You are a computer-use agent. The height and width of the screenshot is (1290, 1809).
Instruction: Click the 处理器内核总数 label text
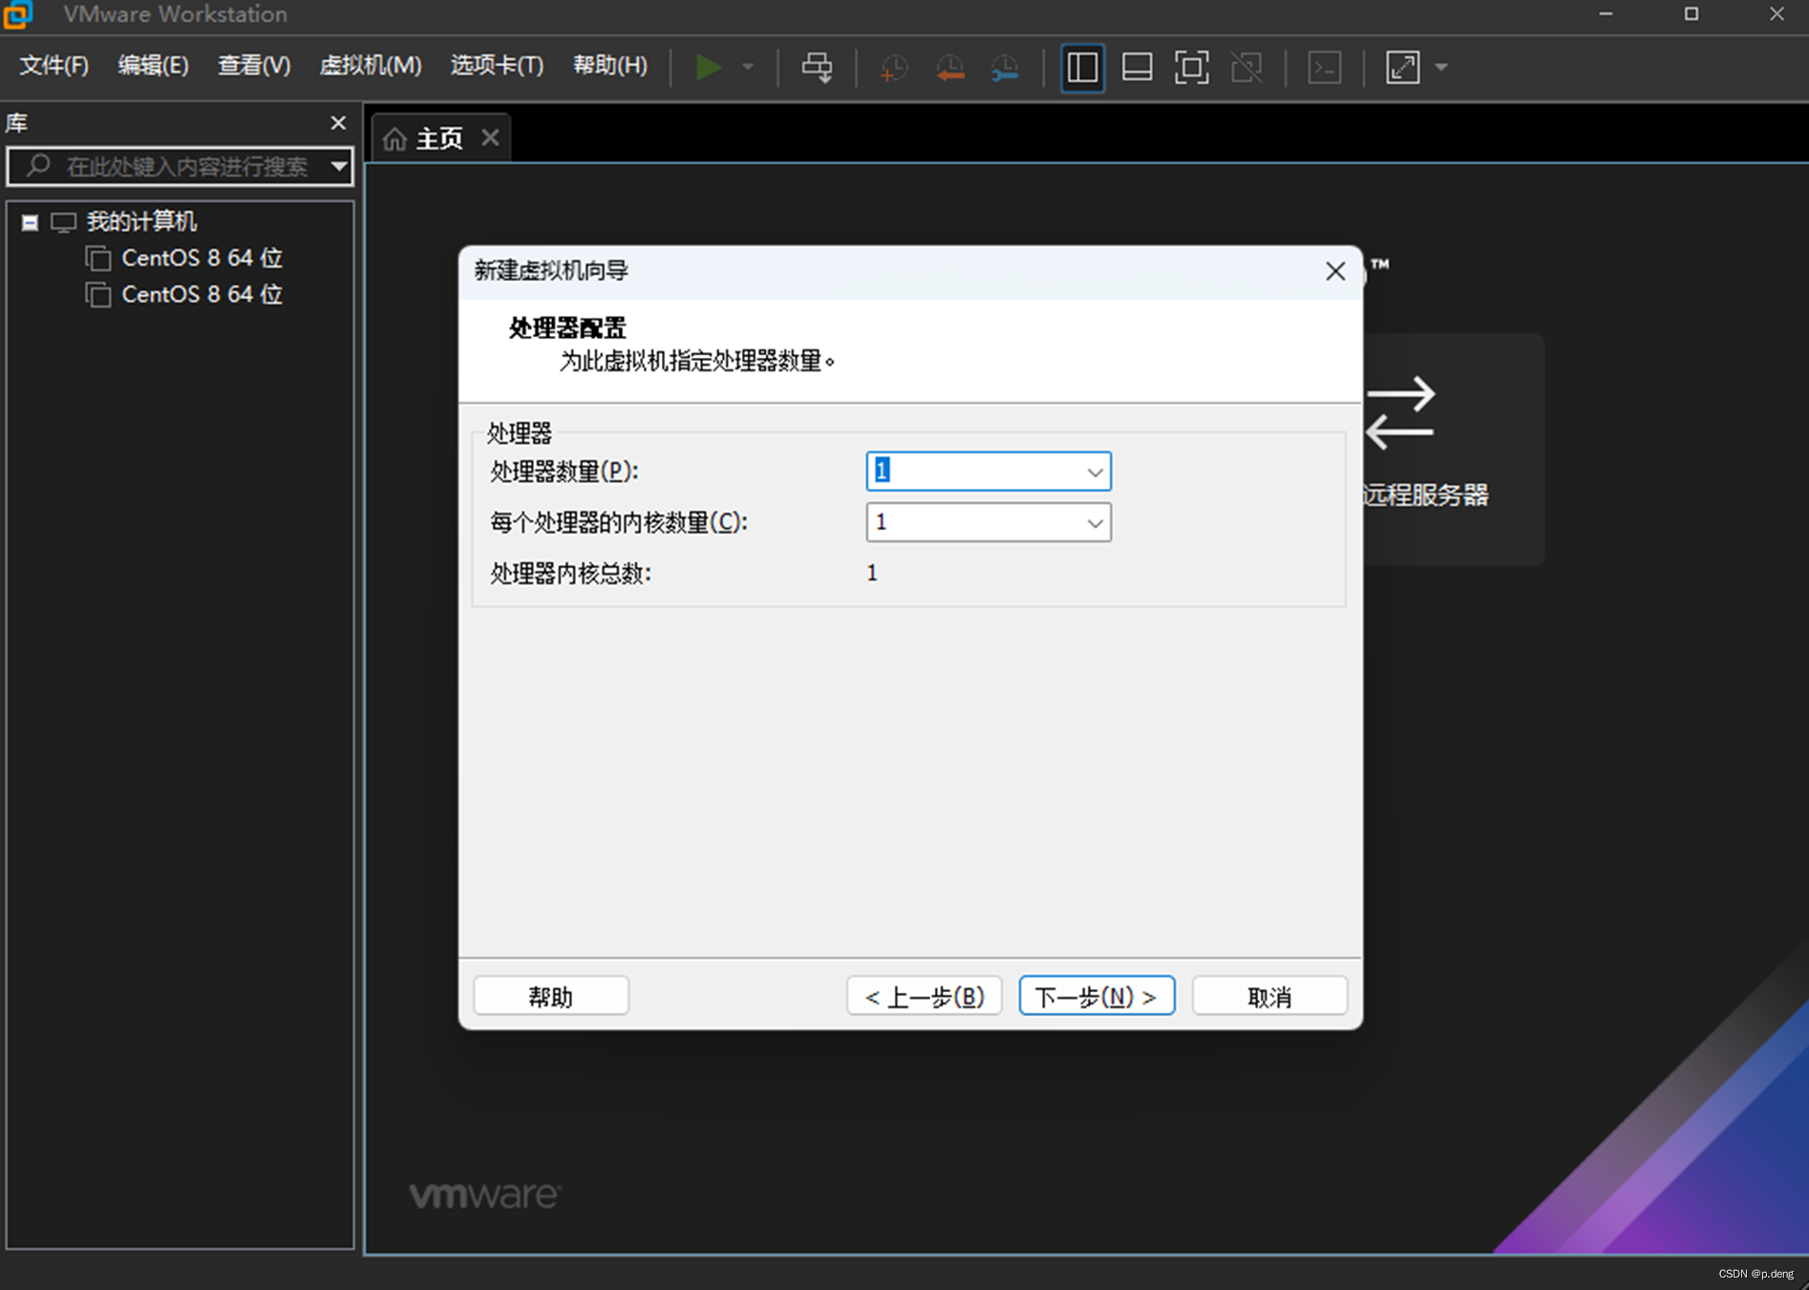pyautogui.click(x=570, y=574)
